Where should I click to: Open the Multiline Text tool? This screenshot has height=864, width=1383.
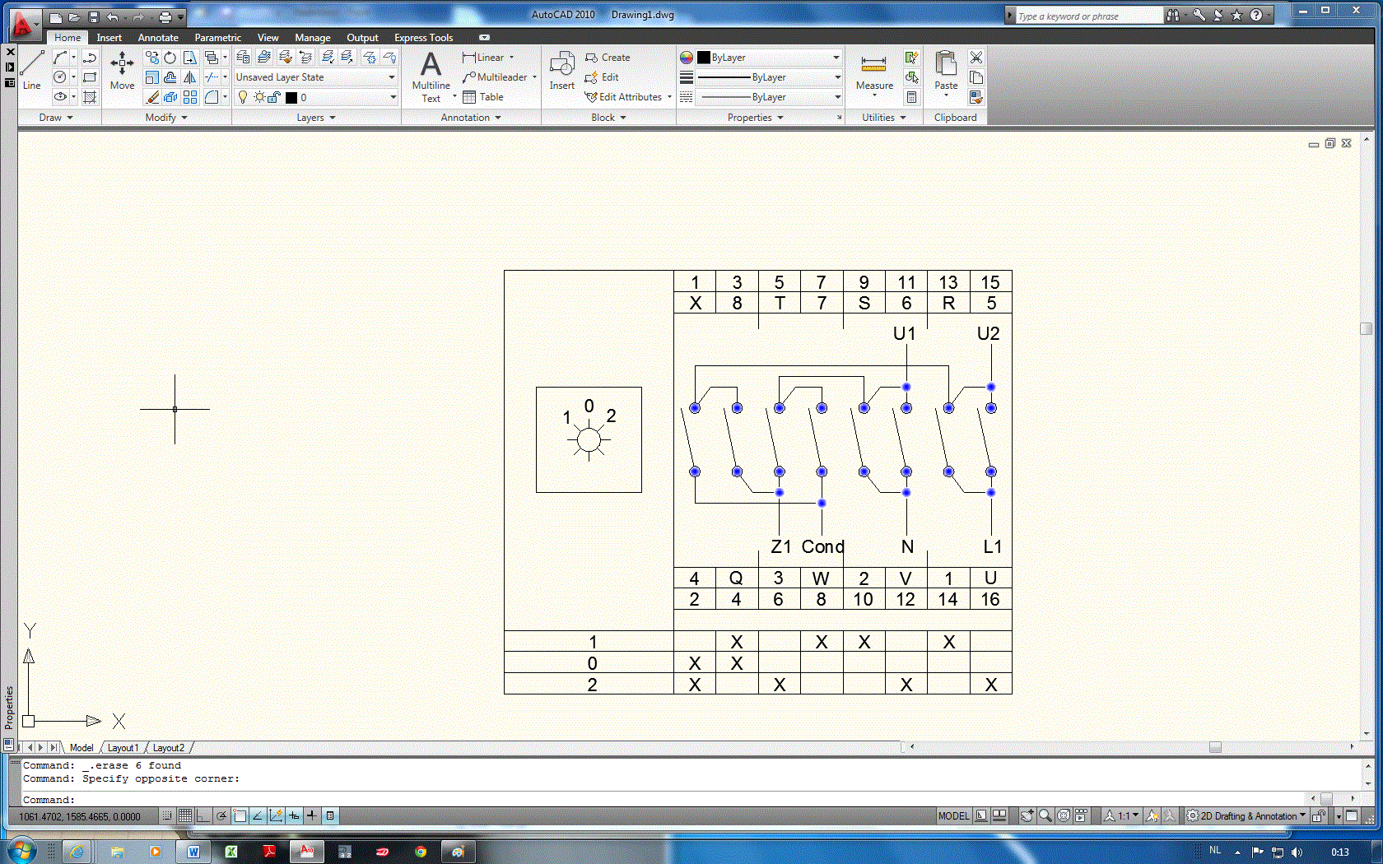431,75
